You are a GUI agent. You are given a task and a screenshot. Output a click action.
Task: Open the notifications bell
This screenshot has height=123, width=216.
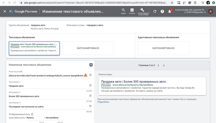tap(170, 11)
